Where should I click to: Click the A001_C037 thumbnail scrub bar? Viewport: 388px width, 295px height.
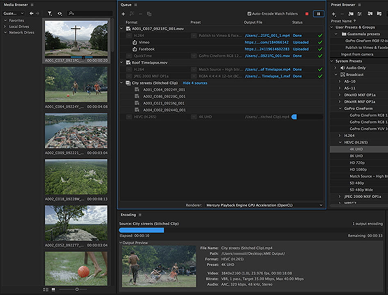tap(76, 57)
